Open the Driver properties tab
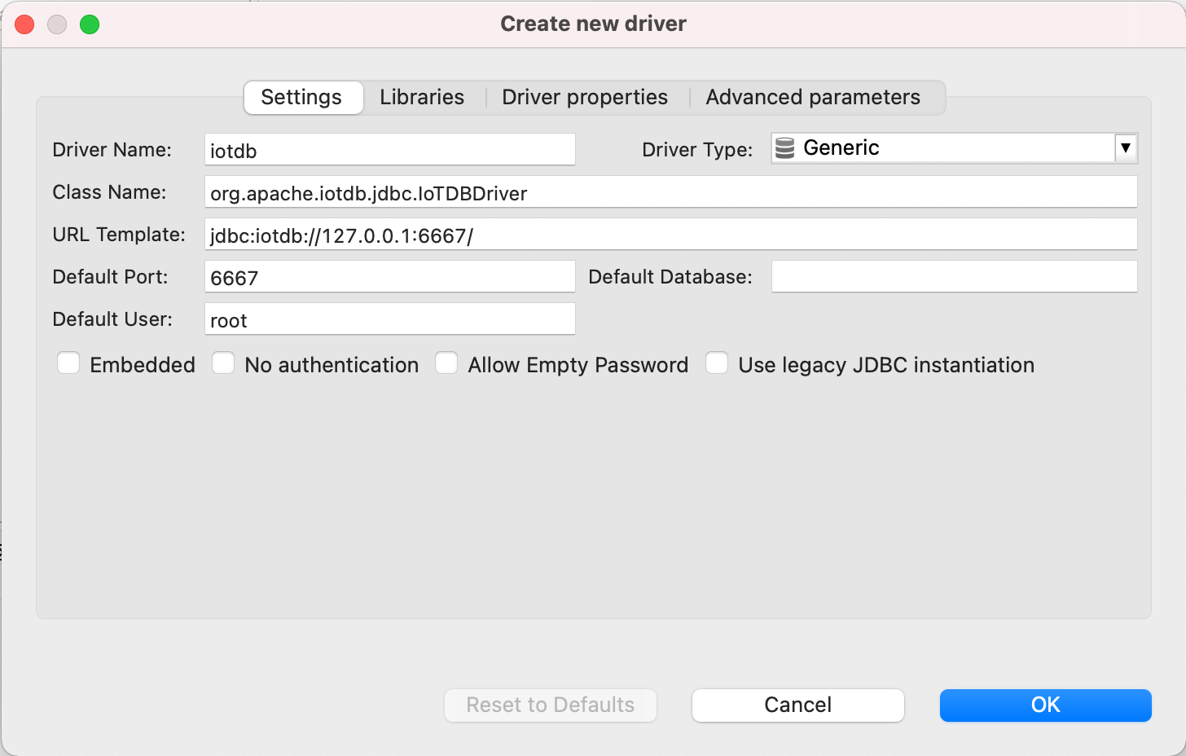Image resolution: width=1186 pixels, height=756 pixels. click(x=585, y=98)
